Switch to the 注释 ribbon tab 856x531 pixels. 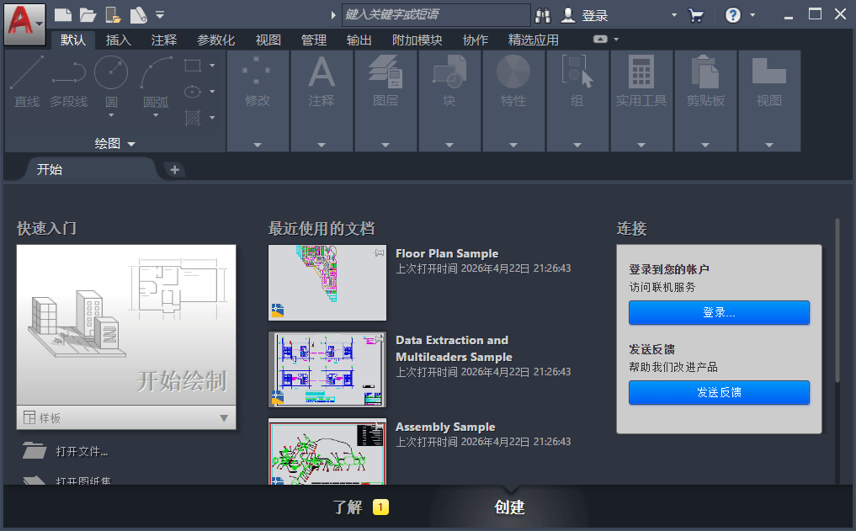(x=164, y=40)
